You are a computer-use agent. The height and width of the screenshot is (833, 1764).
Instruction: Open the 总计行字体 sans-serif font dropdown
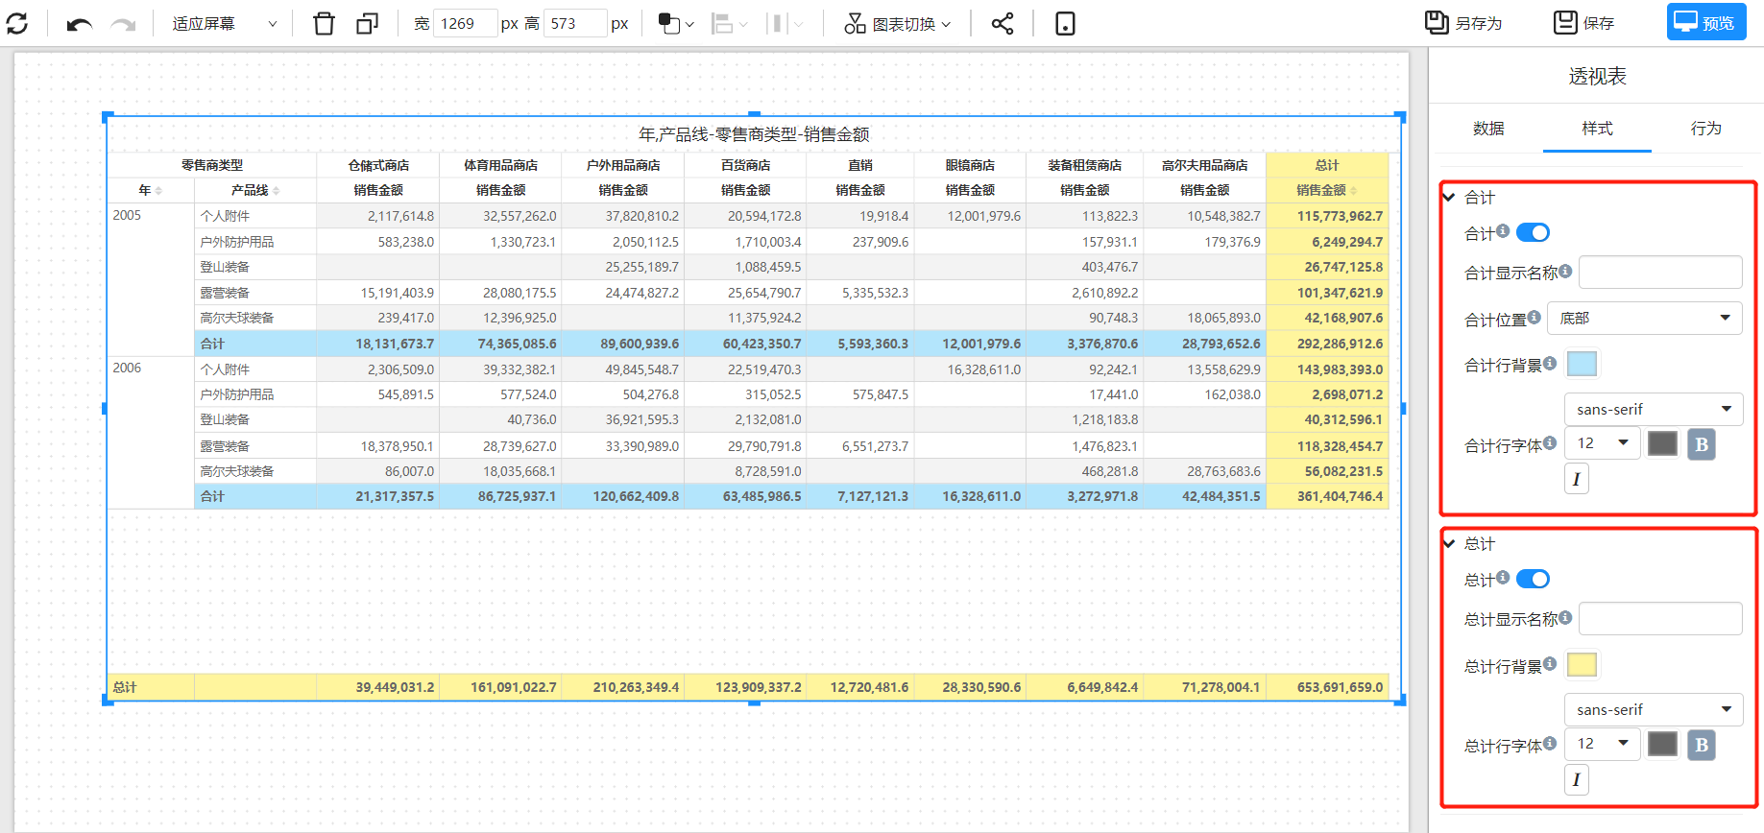click(x=1653, y=709)
